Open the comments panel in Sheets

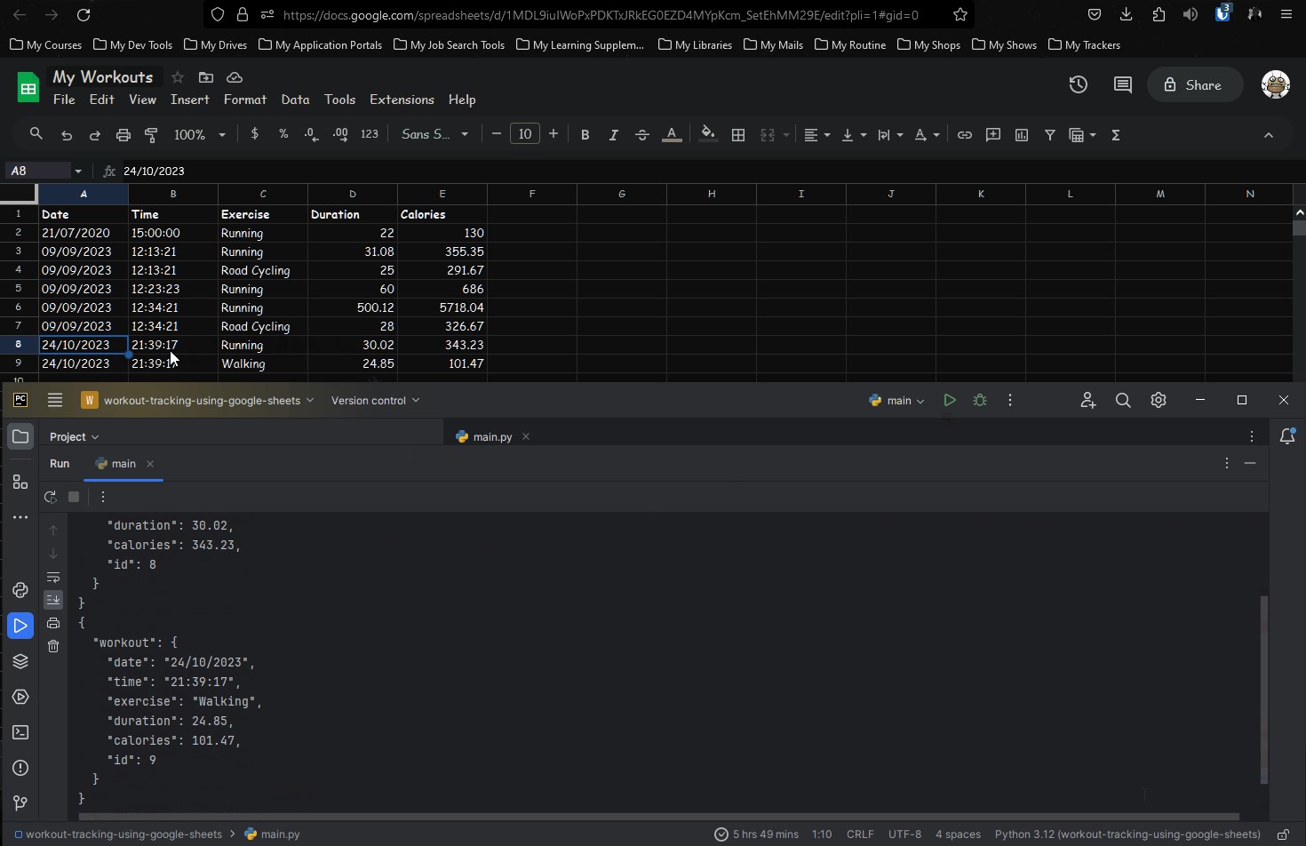tap(1123, 85)
